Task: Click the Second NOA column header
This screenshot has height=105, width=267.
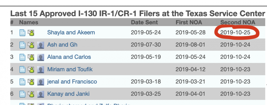Action: (x=238, y=22)
